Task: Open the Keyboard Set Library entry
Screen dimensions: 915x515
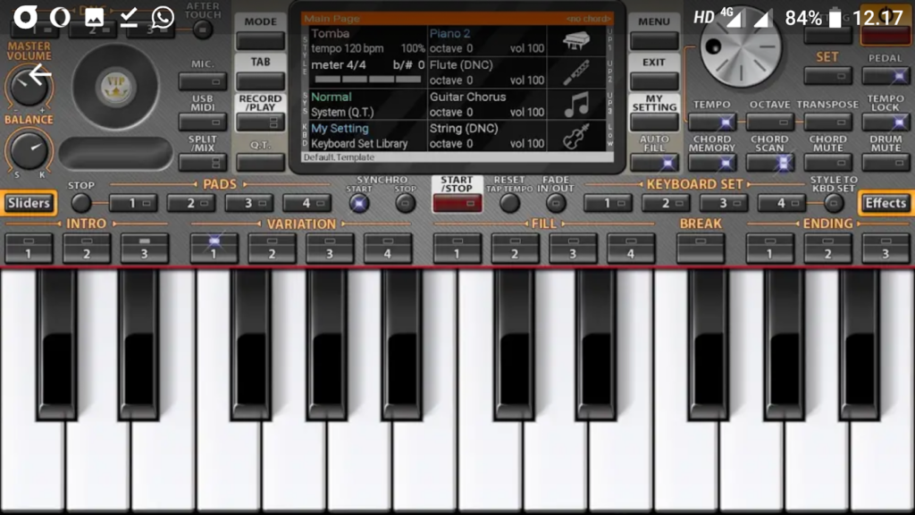Action: 359,144
